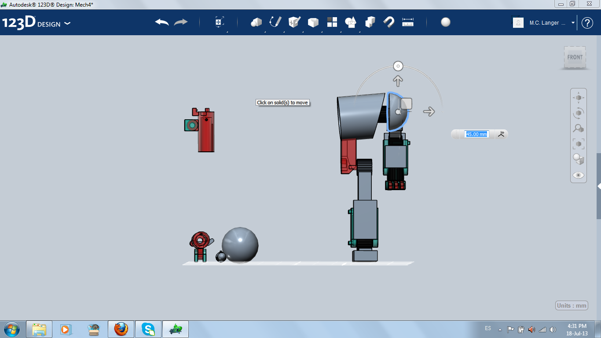The height and width of the screenshot is (338, 601).
Task: Click the upward move arrow on the manipulator
Action: [x=398, y=81]
